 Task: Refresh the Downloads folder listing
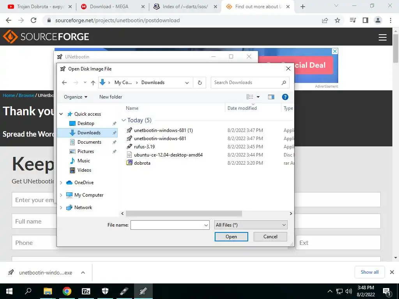[200, 83]
